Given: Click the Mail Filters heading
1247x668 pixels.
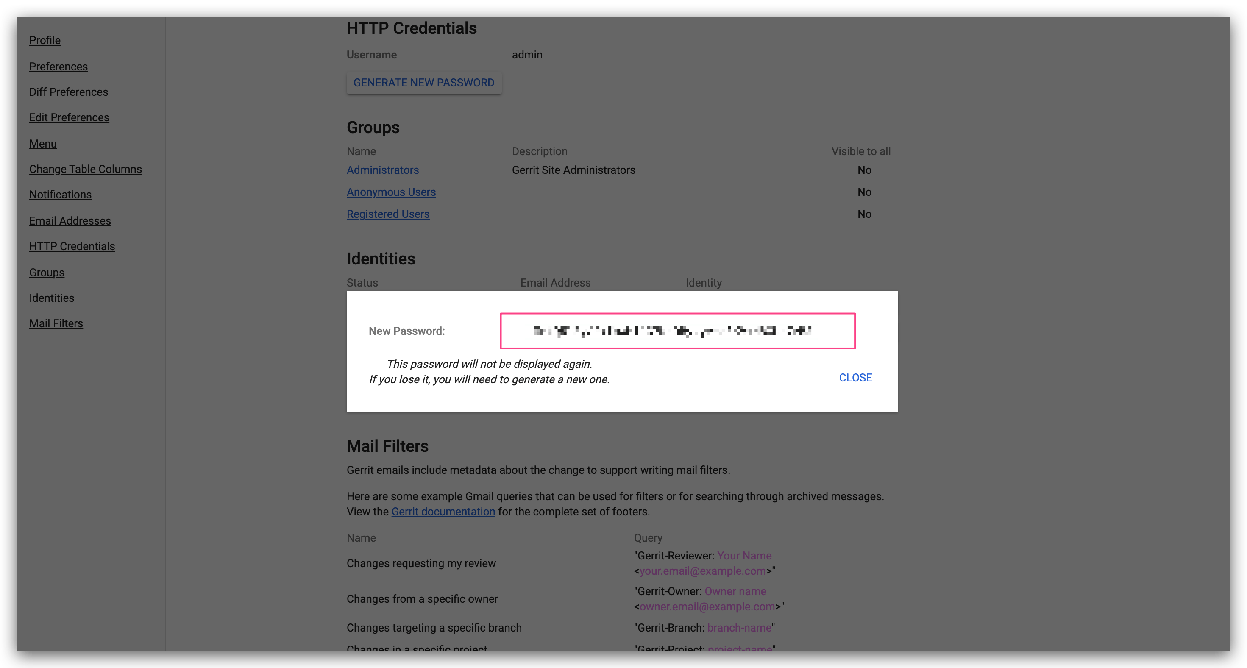Looking at the screenshot, I should pyautogui.click(x=387, y=446).
